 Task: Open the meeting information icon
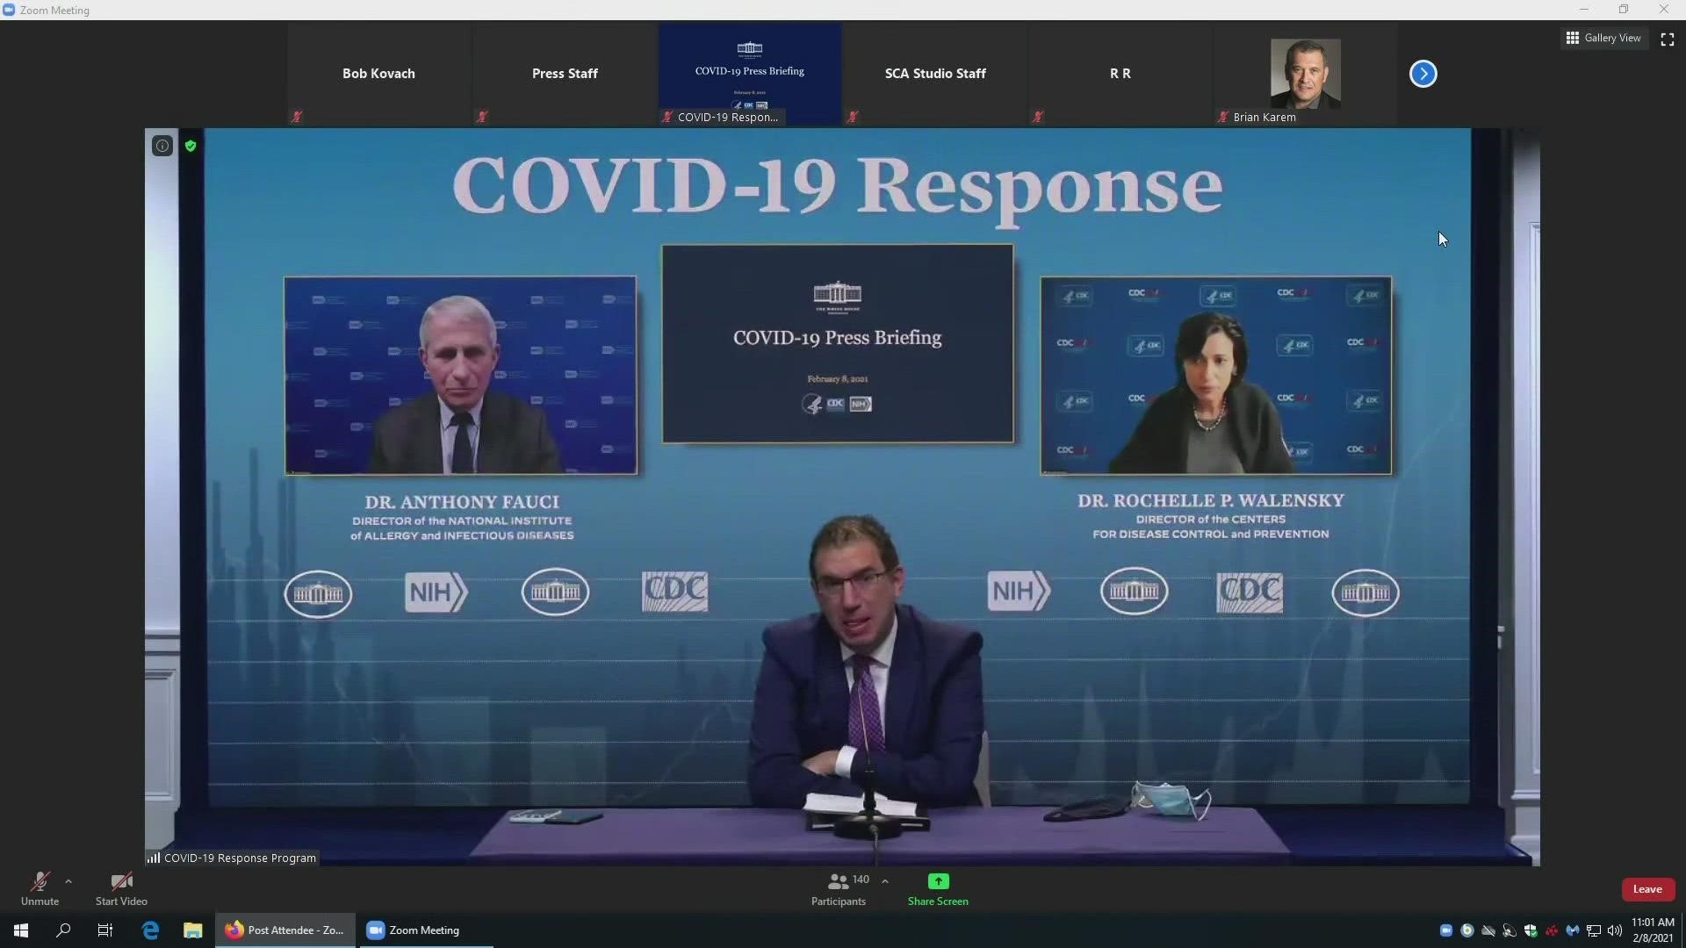(162, 146)
